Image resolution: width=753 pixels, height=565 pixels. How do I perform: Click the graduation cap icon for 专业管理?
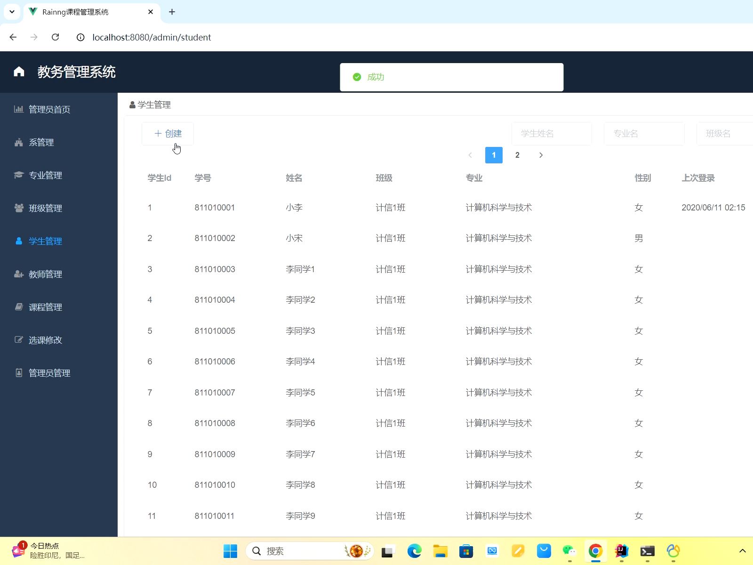[19, 175]
